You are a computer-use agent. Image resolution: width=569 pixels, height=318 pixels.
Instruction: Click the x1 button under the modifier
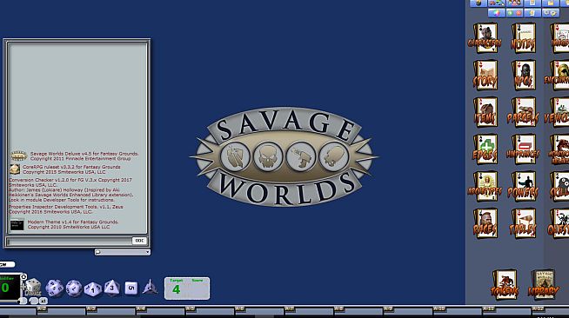43,301
